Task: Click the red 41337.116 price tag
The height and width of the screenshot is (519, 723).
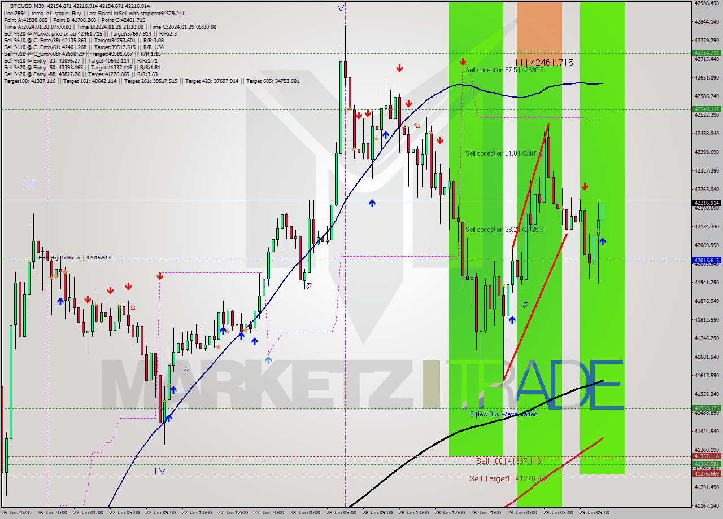Action: [707, 456]
